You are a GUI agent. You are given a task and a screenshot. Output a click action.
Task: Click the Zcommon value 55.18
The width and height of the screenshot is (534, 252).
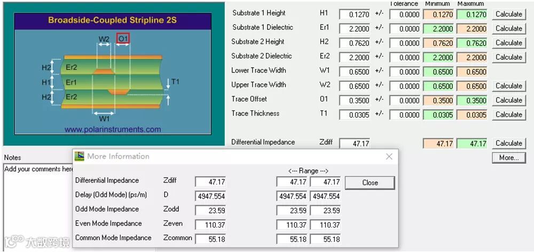pyautogui.click(x=210, y=239)
